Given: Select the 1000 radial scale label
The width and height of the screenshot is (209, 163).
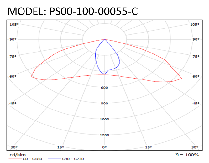Looking at the screenshot, I should click(105, 119).
